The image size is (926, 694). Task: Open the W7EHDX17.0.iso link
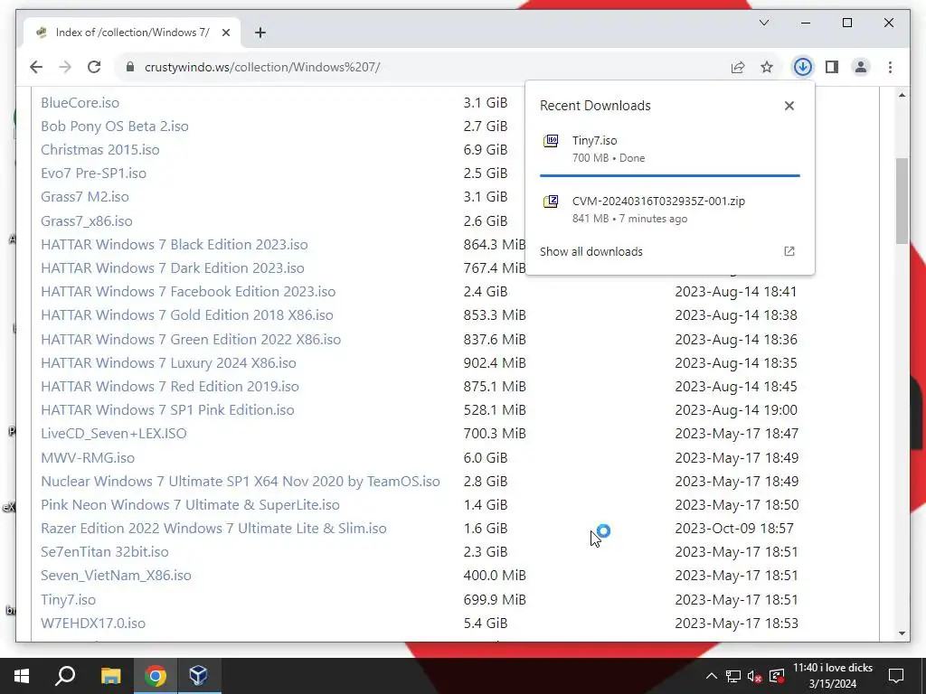93,624
